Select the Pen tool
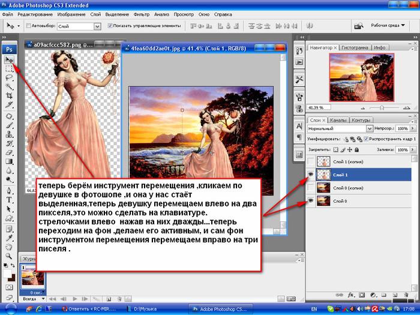This screenshot has width=420, height=315. (x=10, y=191)
